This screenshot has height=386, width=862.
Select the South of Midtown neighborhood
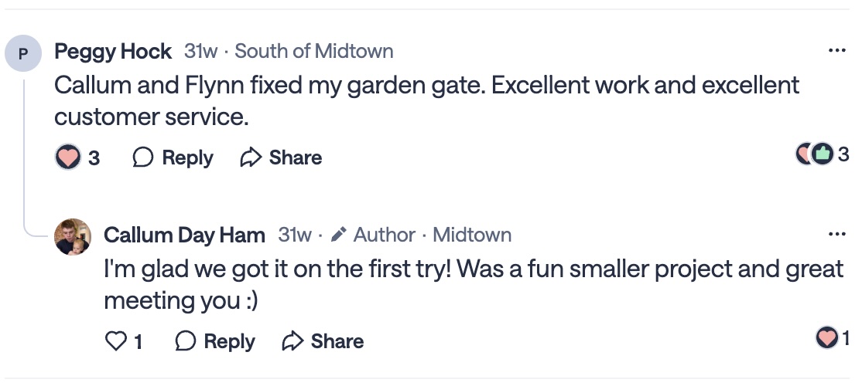pyautogui.click(x=313, y=52)
